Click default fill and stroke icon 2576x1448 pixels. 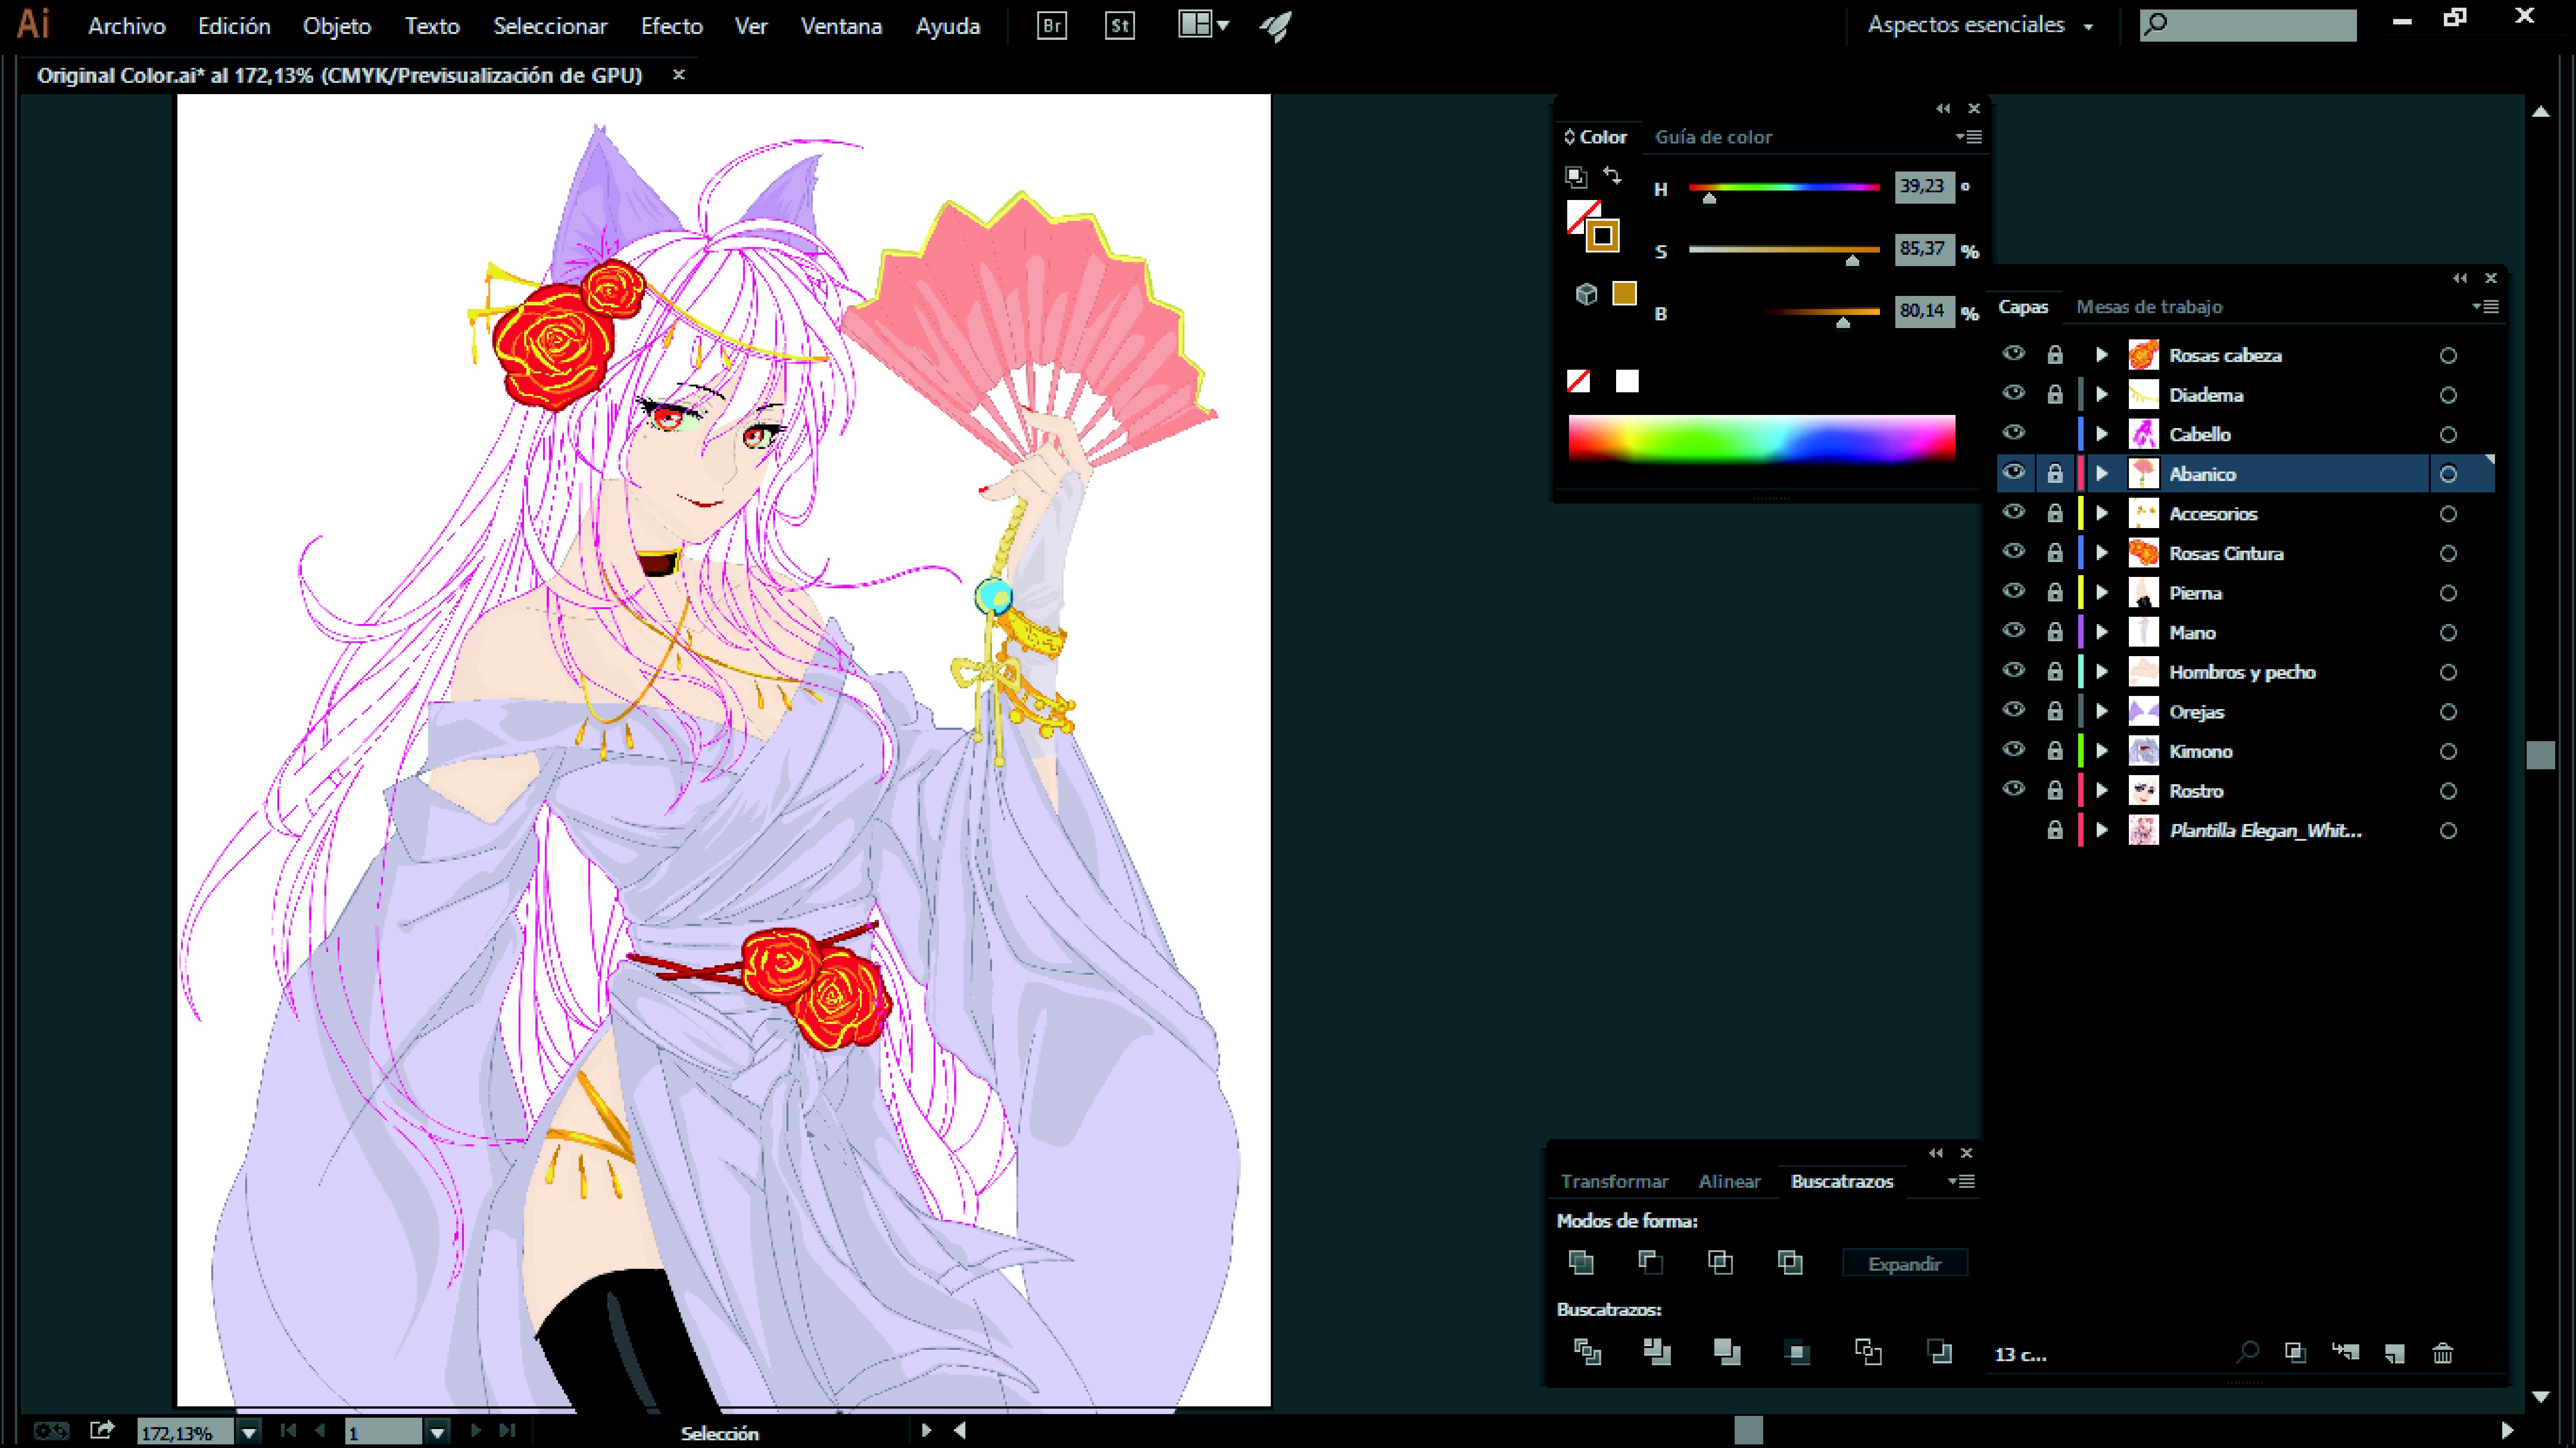(1576, 177)
